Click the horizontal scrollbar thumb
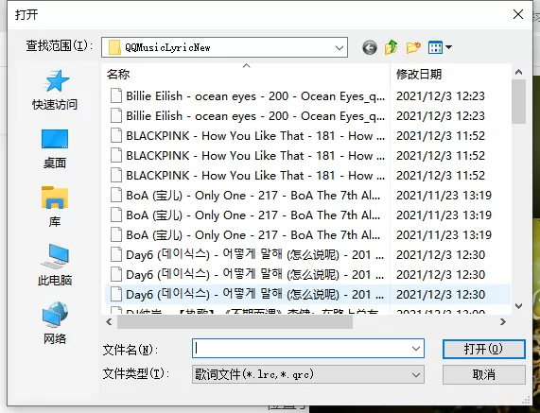This screenshot has width=540, height=413. (235, 321)
